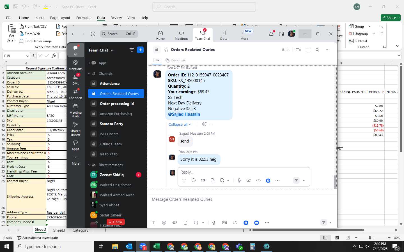The width and height of the screenshot is (404, 252).
Task: Record video message in main message toolbar
Action: [224, 223]
